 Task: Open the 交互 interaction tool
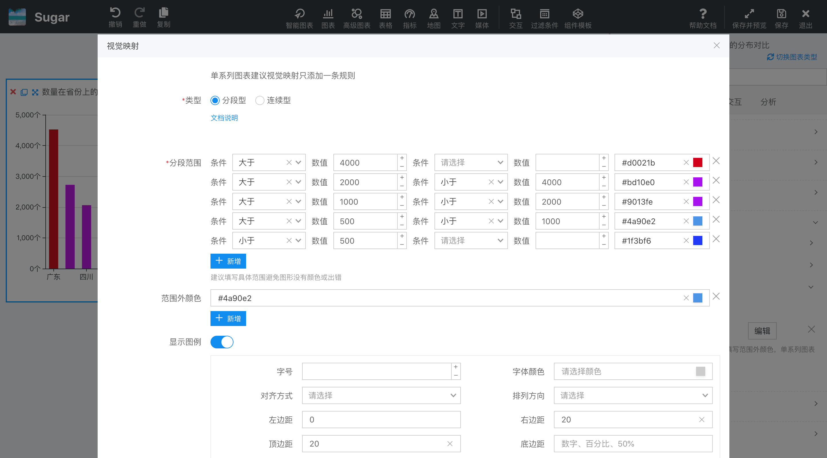point(516,18)
